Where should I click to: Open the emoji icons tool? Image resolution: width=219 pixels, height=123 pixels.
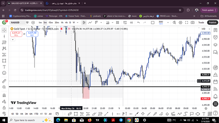(4, 73)
